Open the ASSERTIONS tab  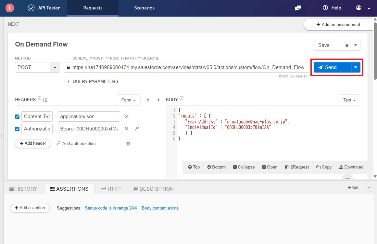pyautogui.click(x=69, y=189)
